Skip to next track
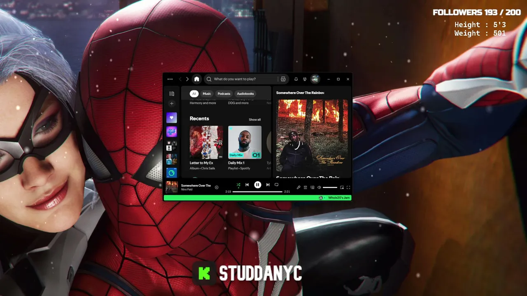 pyautogui.click(x=268, y=185)
